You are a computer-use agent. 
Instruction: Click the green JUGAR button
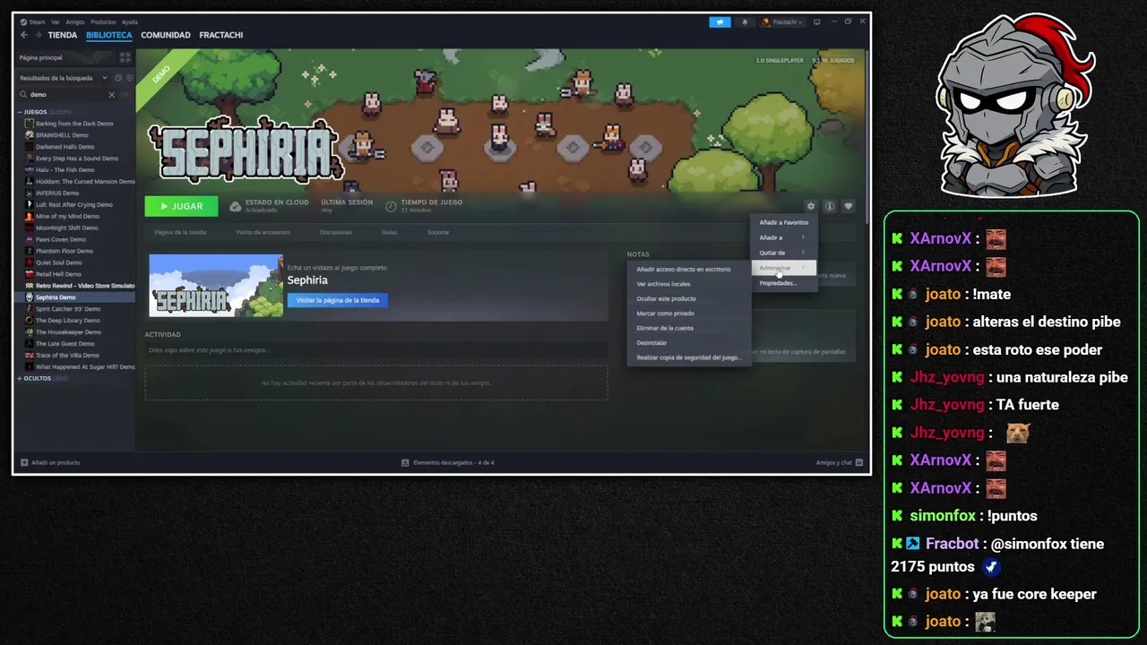[181, 206]
